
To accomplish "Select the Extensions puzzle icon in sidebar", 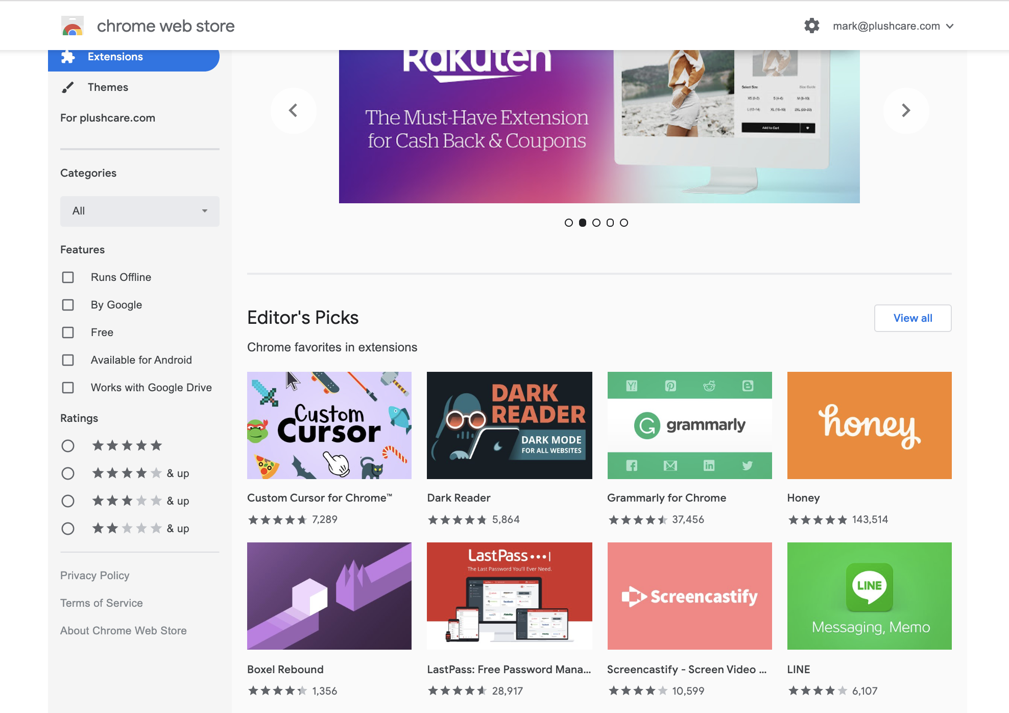I will point(68,57).
